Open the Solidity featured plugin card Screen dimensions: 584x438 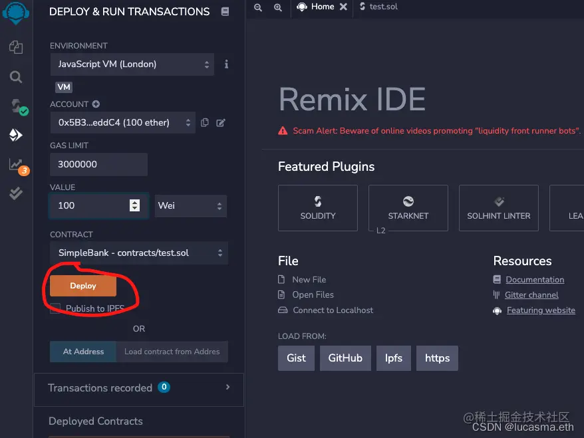coord(318,208)
